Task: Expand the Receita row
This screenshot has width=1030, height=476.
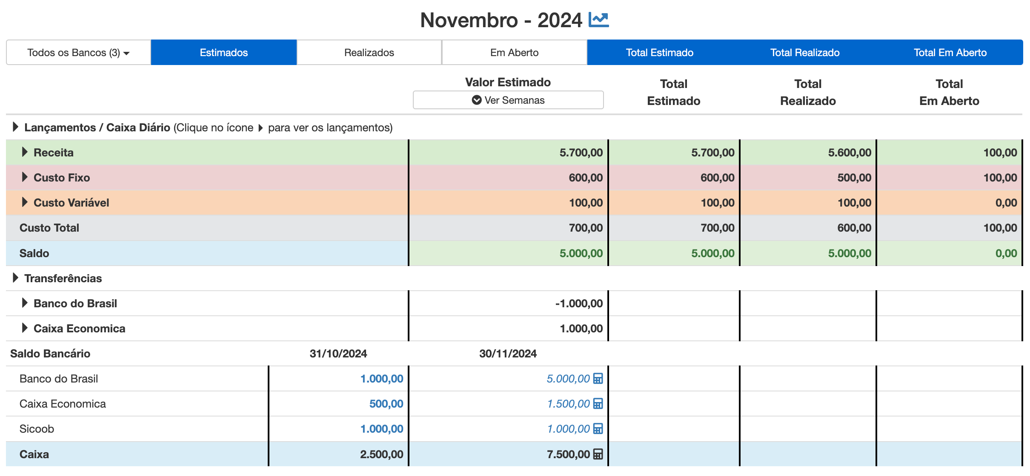Action: pos(25,152)
